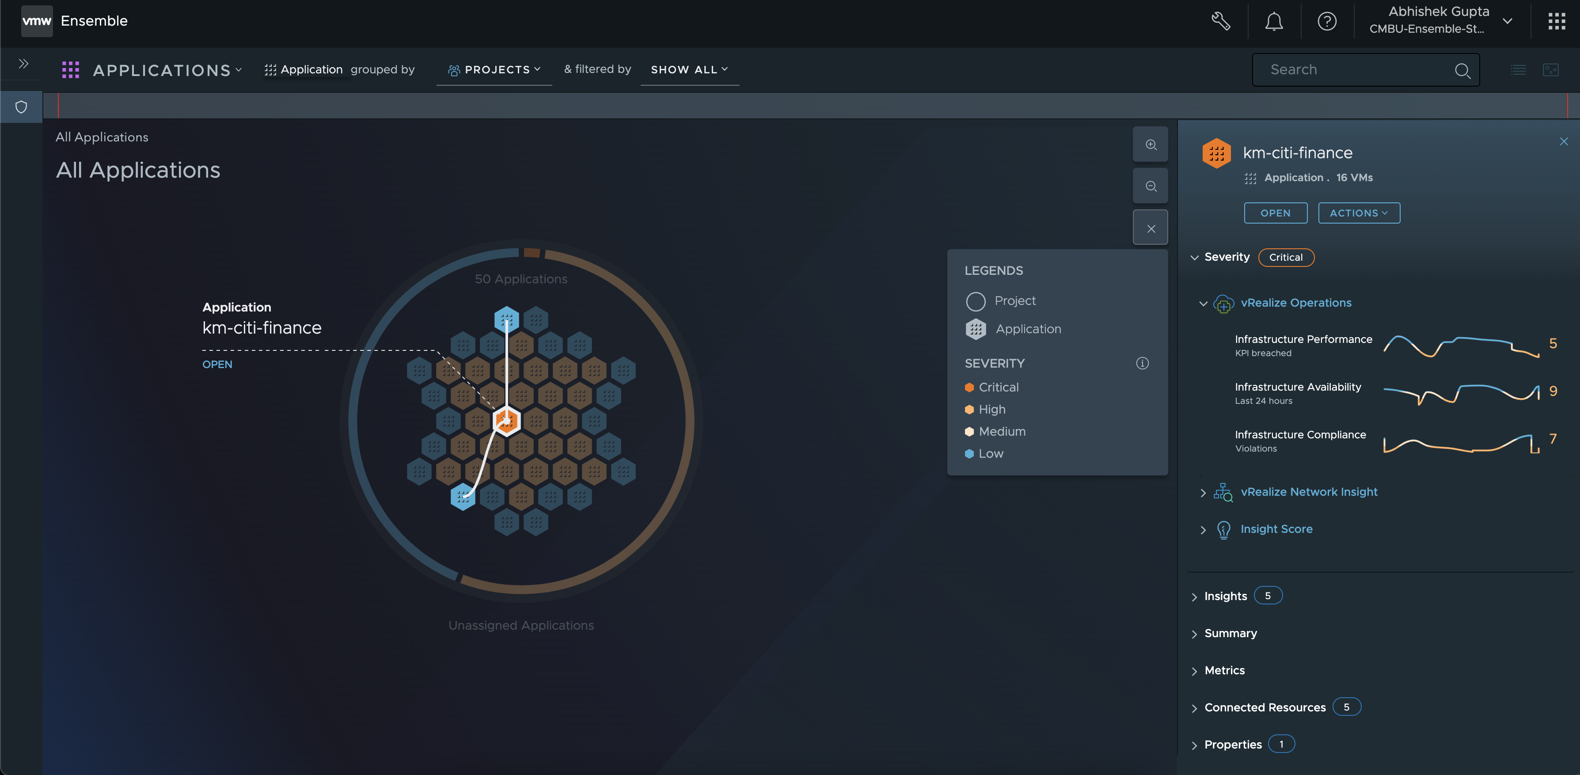Click the severity info icon in legends
Screen dimensions: 1580x775
1143,363
